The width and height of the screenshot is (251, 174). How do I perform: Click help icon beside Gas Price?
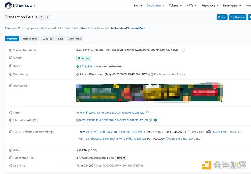point(9,166)
